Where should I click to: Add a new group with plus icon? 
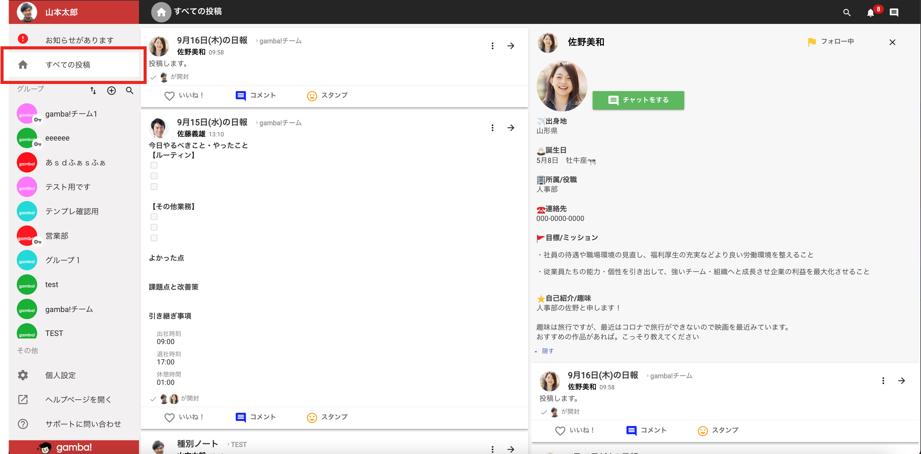pyautogui.click(x=111, y=91)
